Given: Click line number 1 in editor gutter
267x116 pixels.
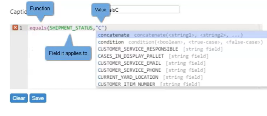Looking at the screenshot, I should (21, 28).
